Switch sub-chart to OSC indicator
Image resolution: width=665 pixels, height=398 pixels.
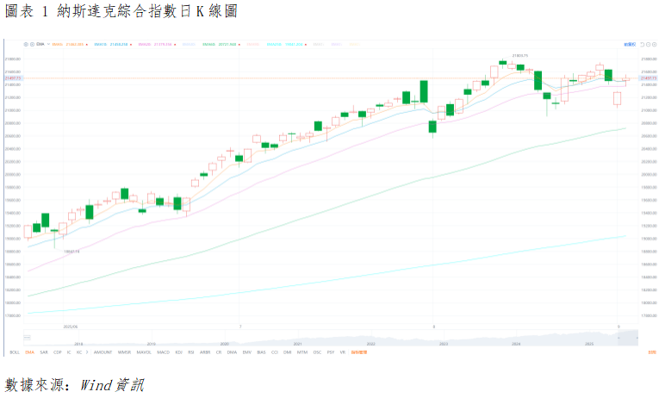pos(317,352)
